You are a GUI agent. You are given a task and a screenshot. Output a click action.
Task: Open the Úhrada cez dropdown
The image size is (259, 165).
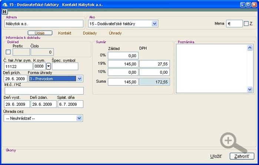pyautogui.click(x=79, y=118)
